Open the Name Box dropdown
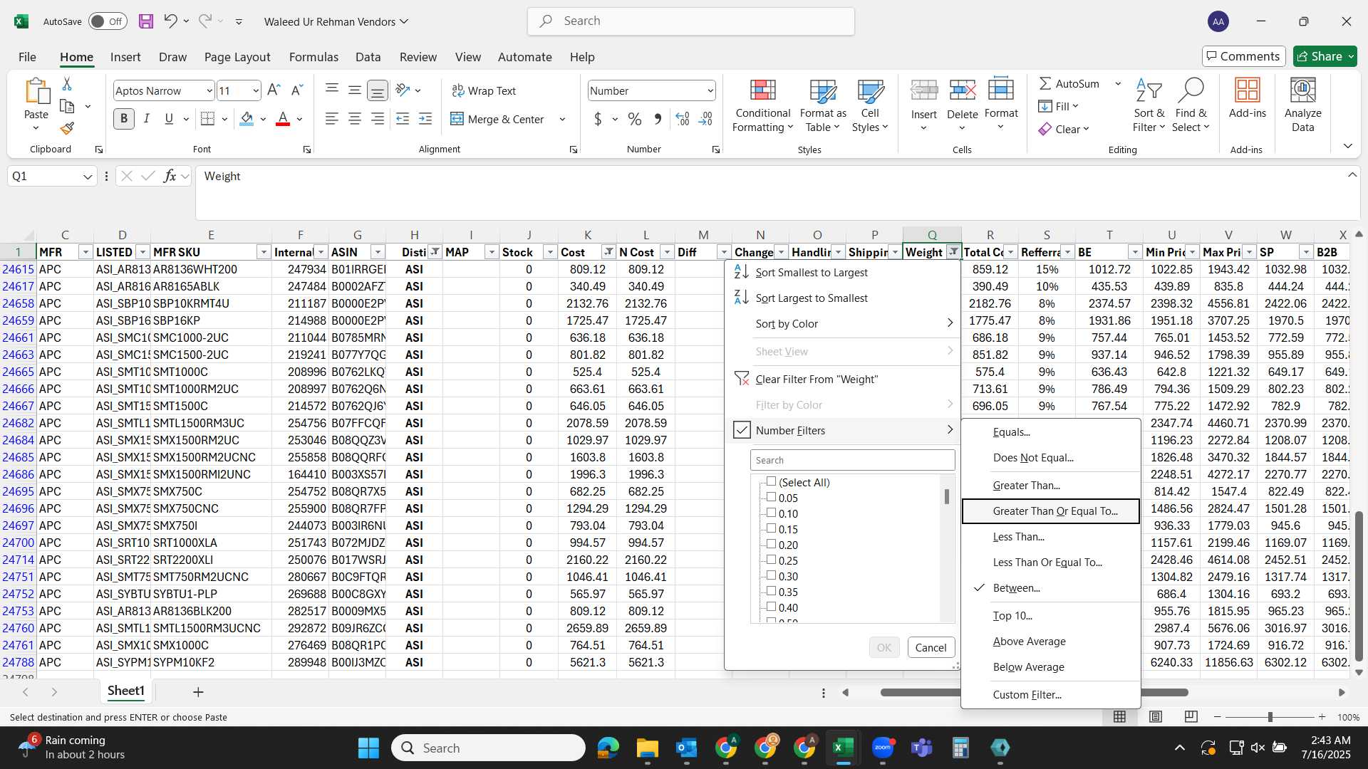The width and height of the screenshot is (1368, 769). (88, 176)
